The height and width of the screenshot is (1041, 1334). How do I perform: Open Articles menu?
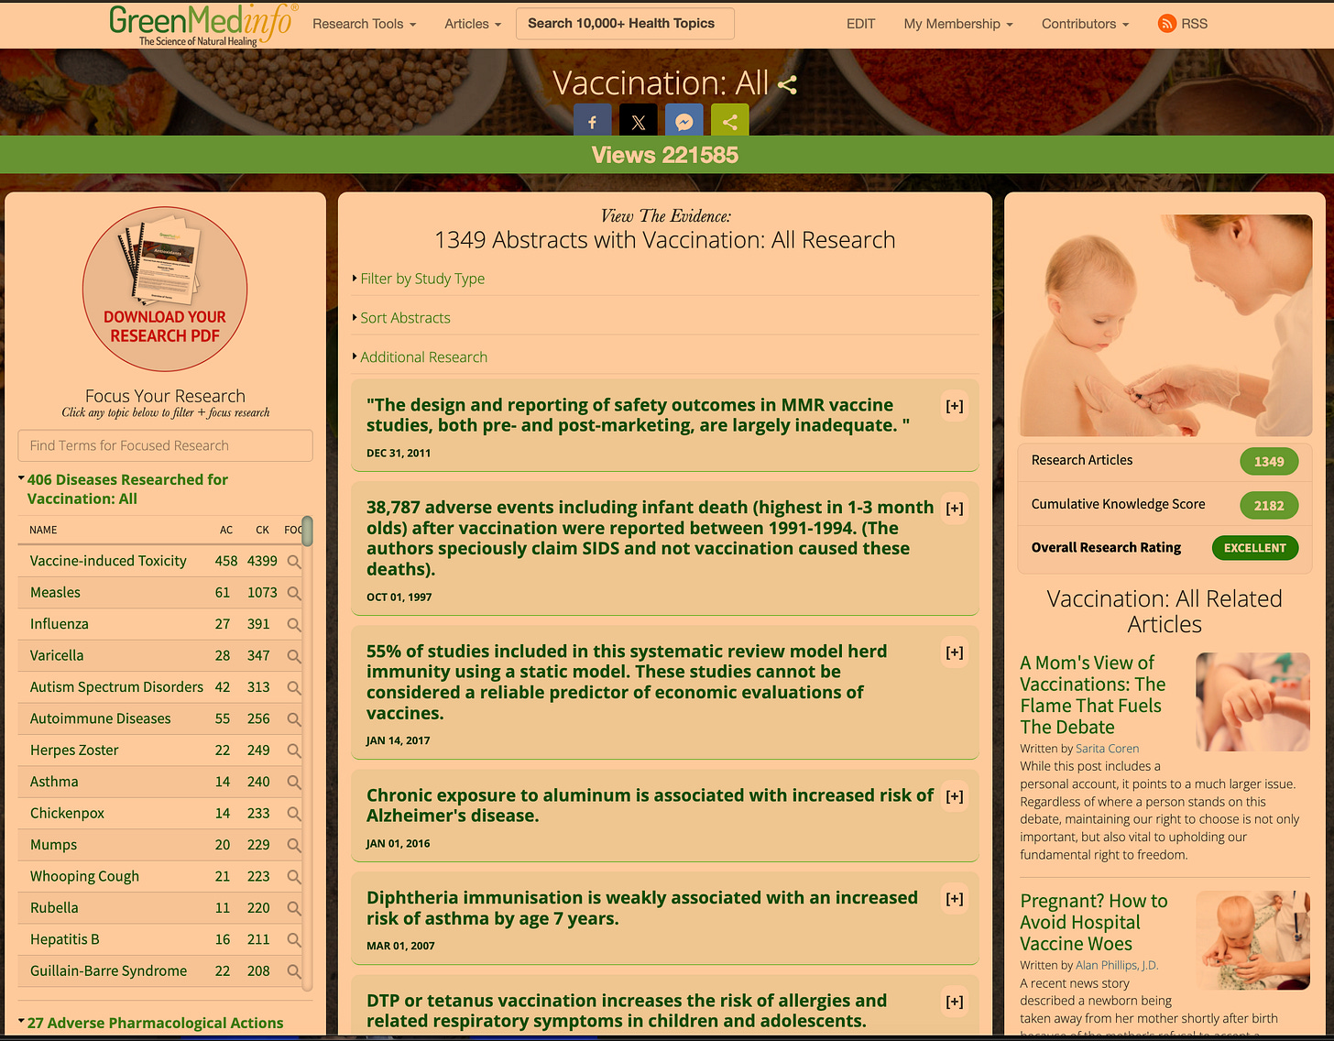coord(473,24)
